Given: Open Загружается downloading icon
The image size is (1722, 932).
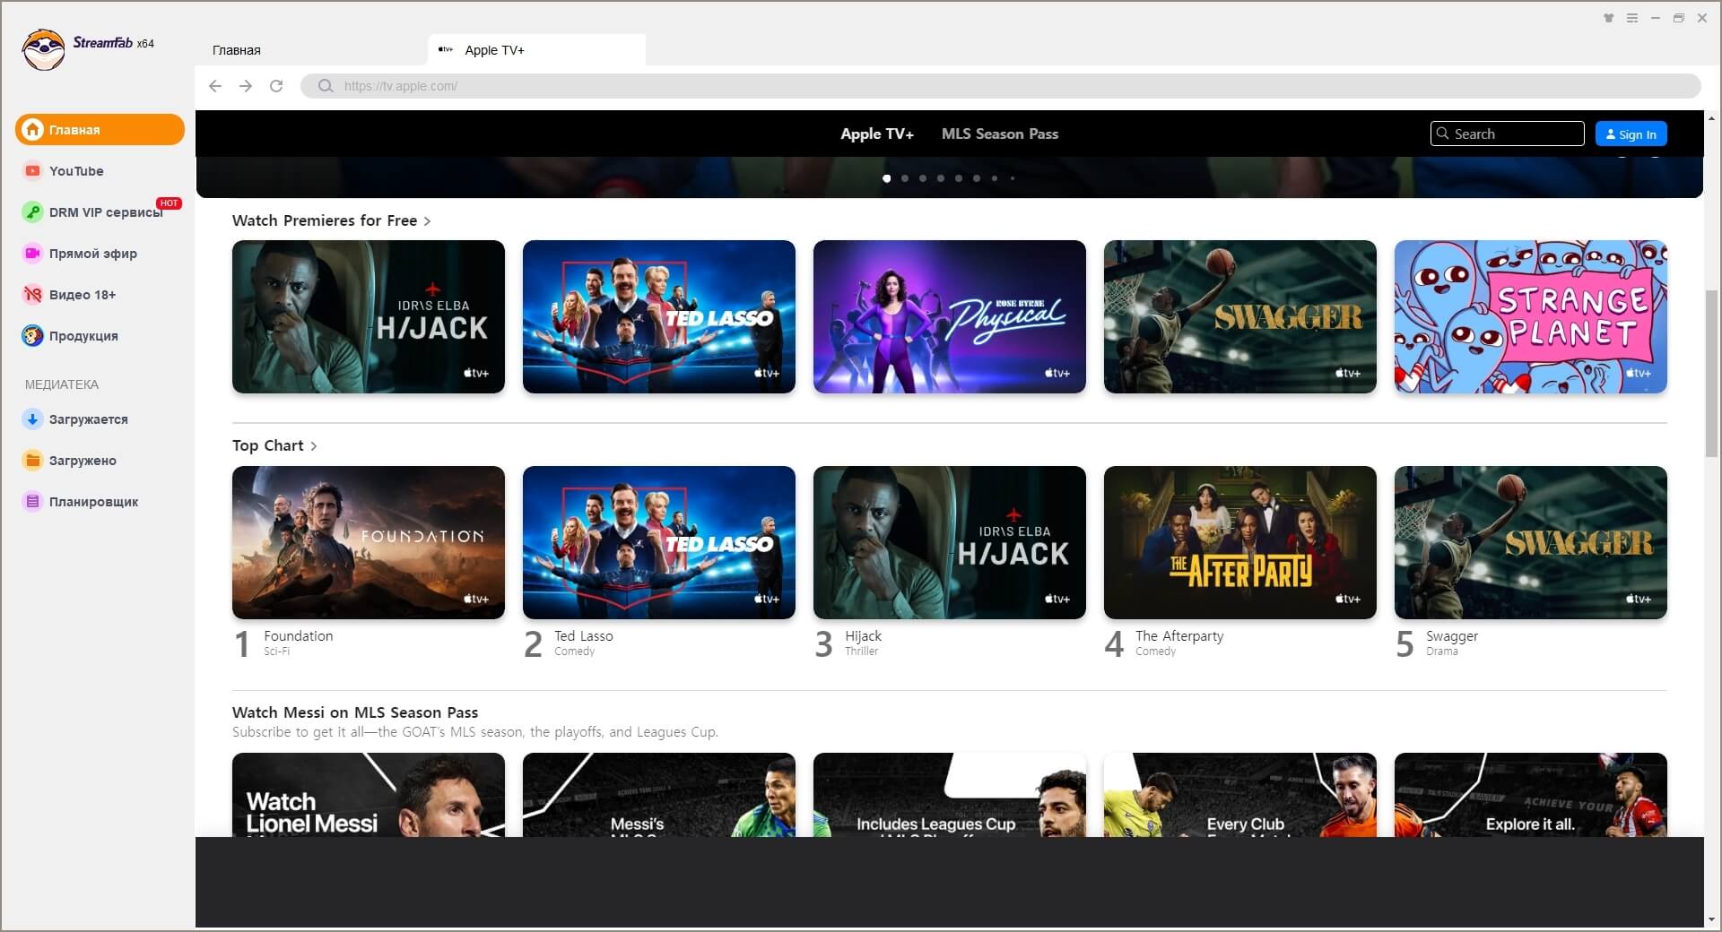Looking at the screenshot, I should click(x=32, y=419).
